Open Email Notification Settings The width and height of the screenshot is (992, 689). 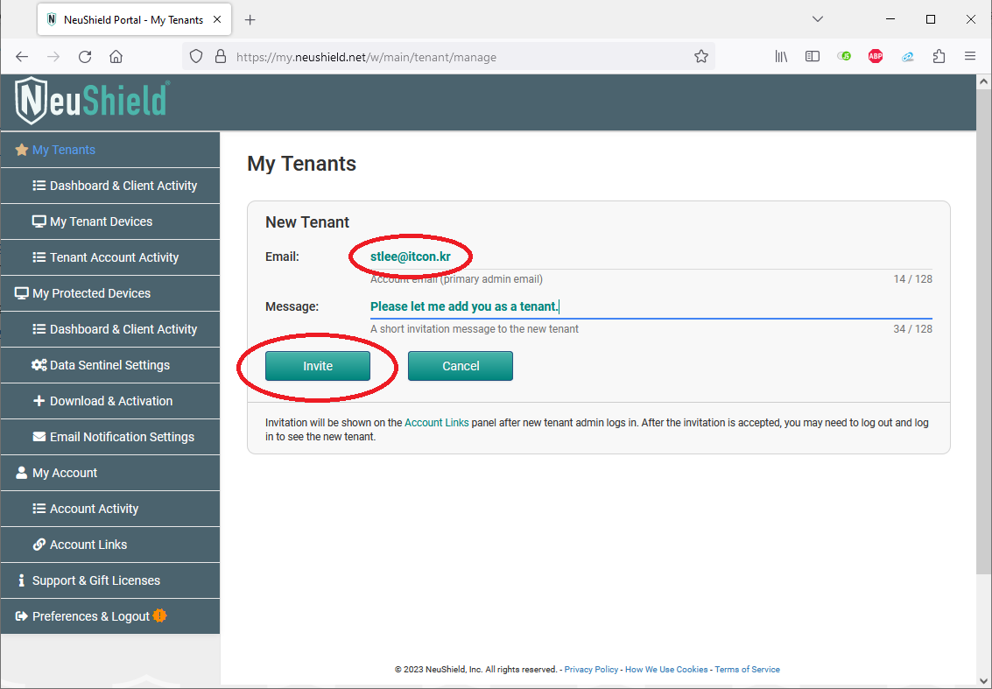click(110, 437)
